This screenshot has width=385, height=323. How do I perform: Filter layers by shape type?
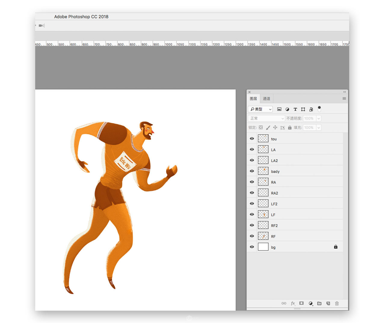[x=303, y=109]
